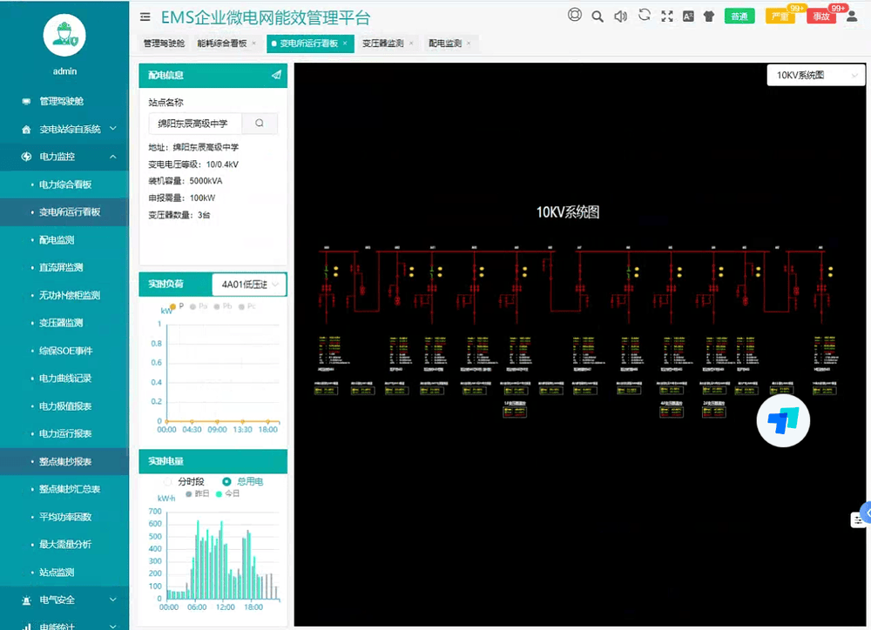Select the 总用电 radio option
The width and height of the screenshot is (871, 630).
pyautogui.click(x=226, y=481)
